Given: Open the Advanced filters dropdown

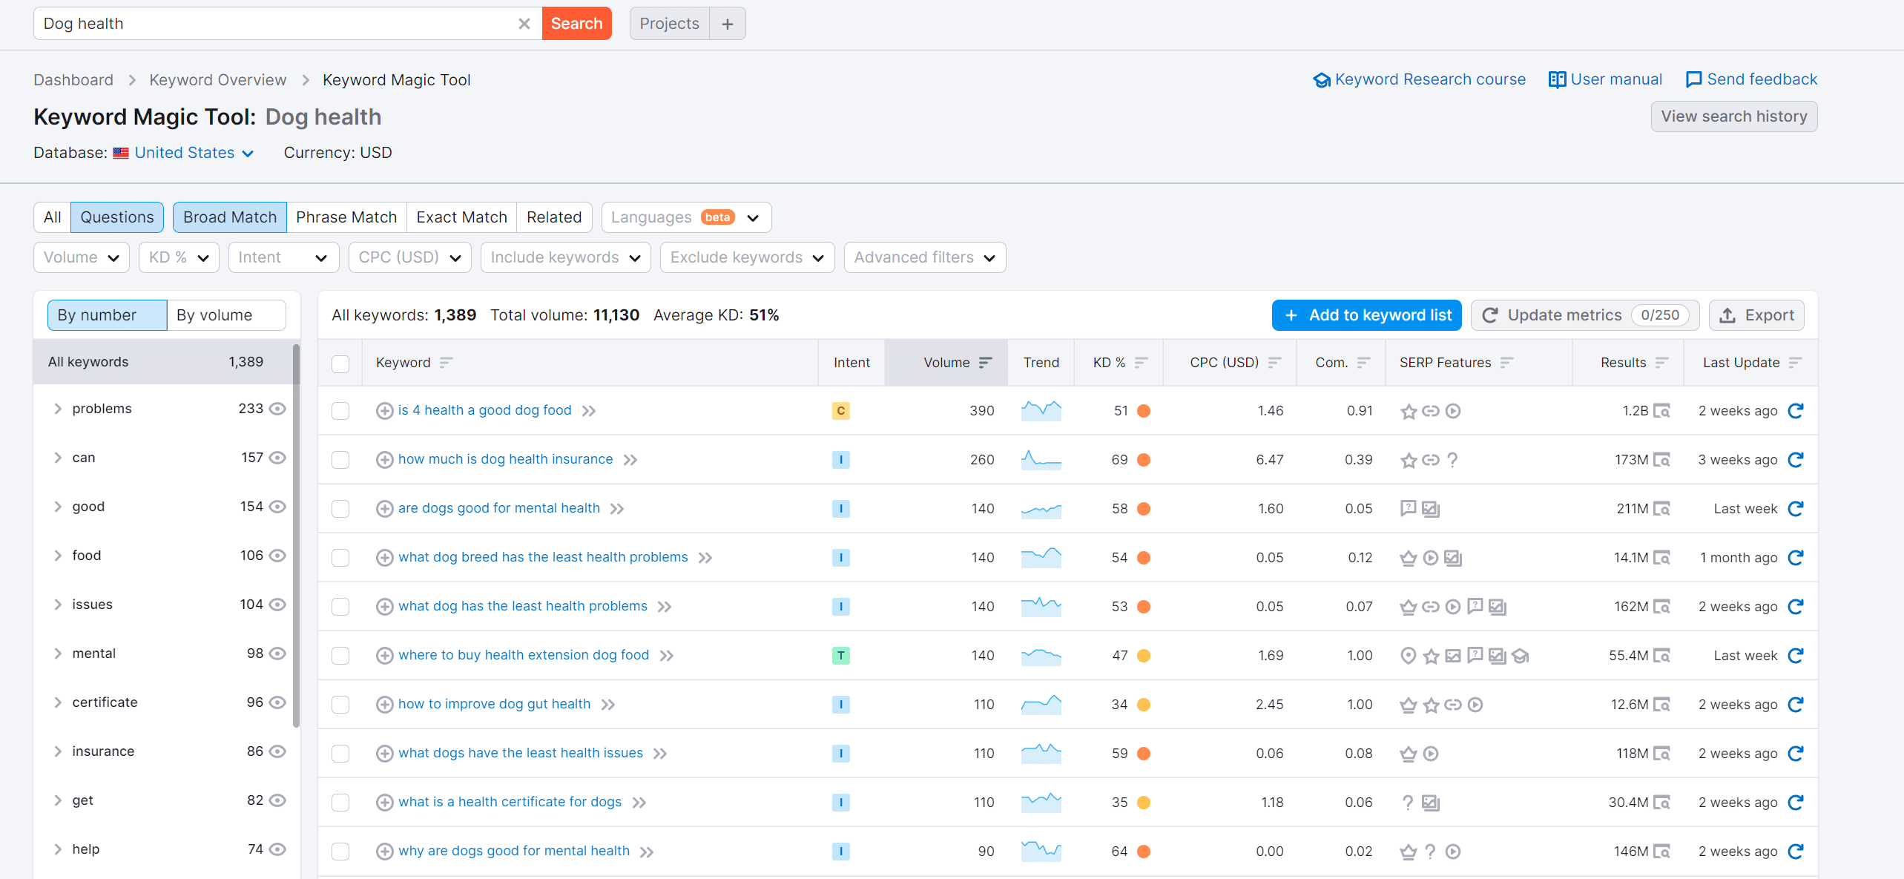Looking at the screenshot, I should pos(925,257).
